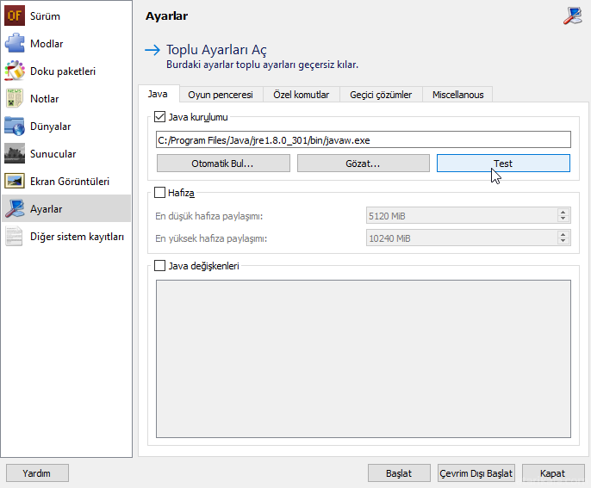Image resolution: width=591 pixels, height=488 pixels.
Task: Click the Java değişkenleri text area
Action: (x=364, y=358)
